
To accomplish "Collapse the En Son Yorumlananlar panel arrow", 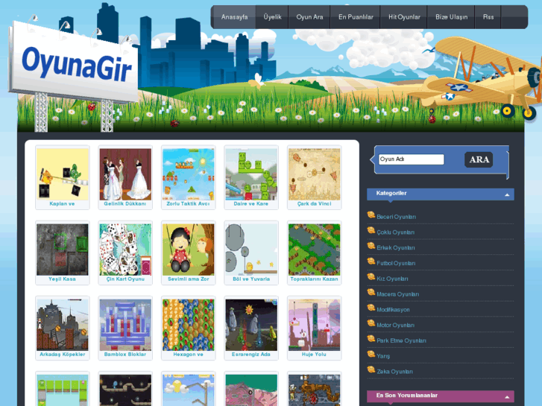I will [x=507, y=397].
